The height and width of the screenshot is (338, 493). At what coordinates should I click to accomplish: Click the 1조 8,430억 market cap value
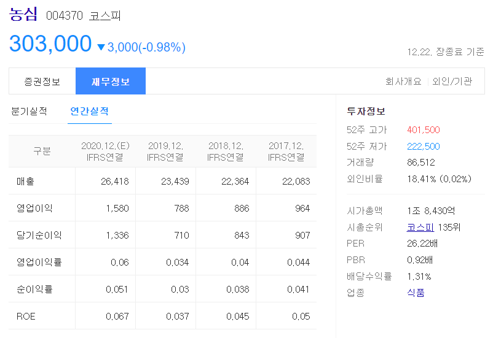coord(431,210)
